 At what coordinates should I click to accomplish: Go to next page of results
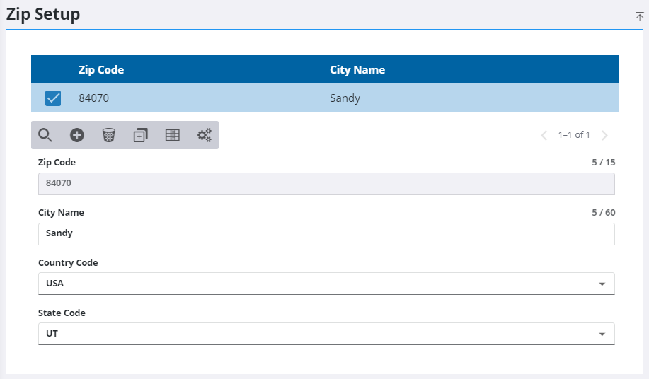[604, 135]
